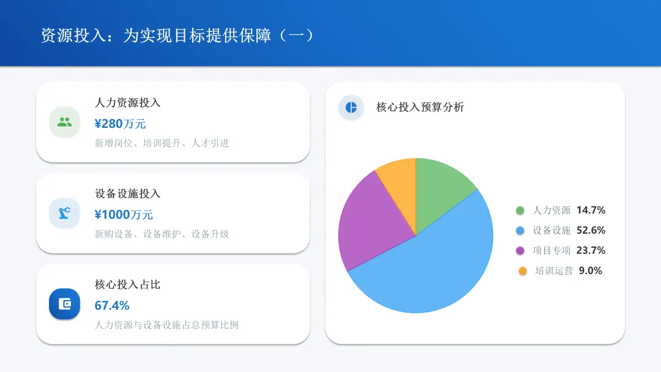661x372 pixels.
Task: Click the 设备设施投入 card heading
Action: pos(127,193)
